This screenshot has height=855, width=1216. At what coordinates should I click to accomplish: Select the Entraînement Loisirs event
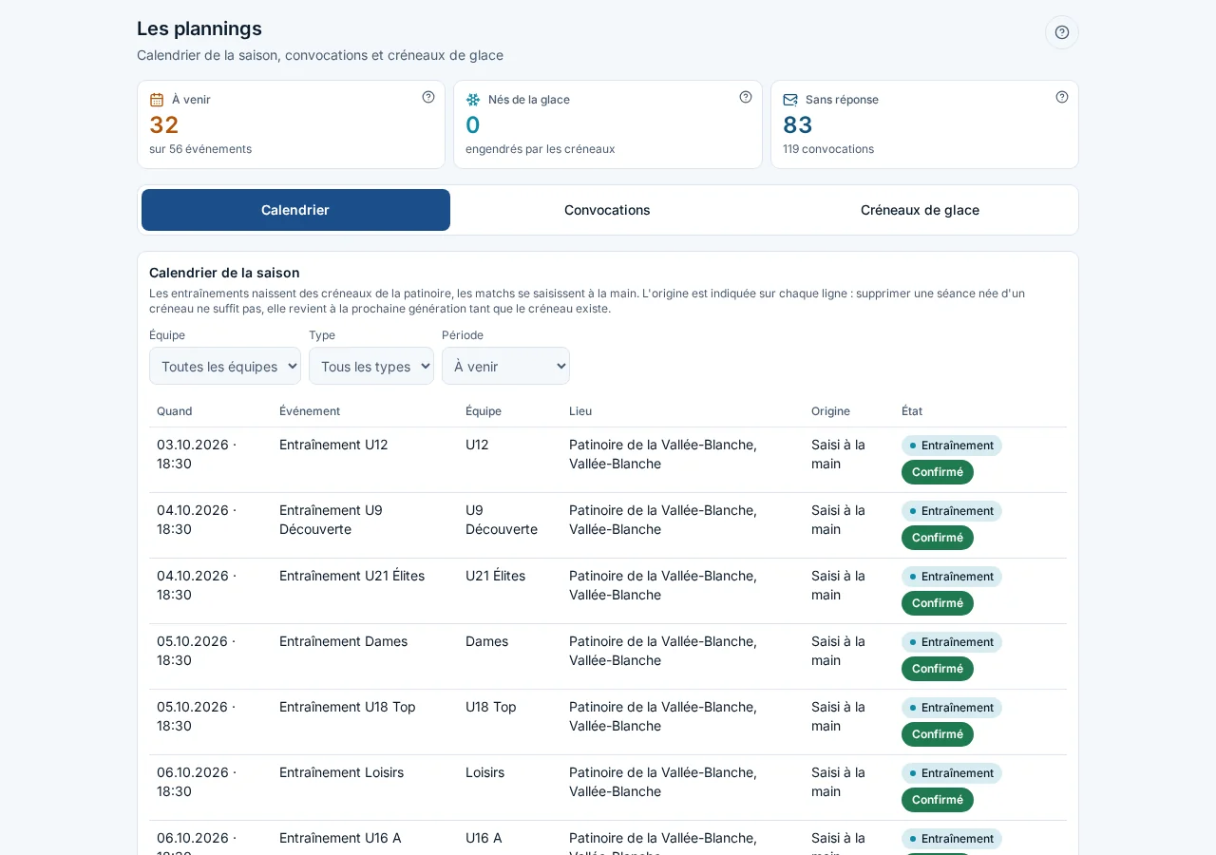[341, 772]
